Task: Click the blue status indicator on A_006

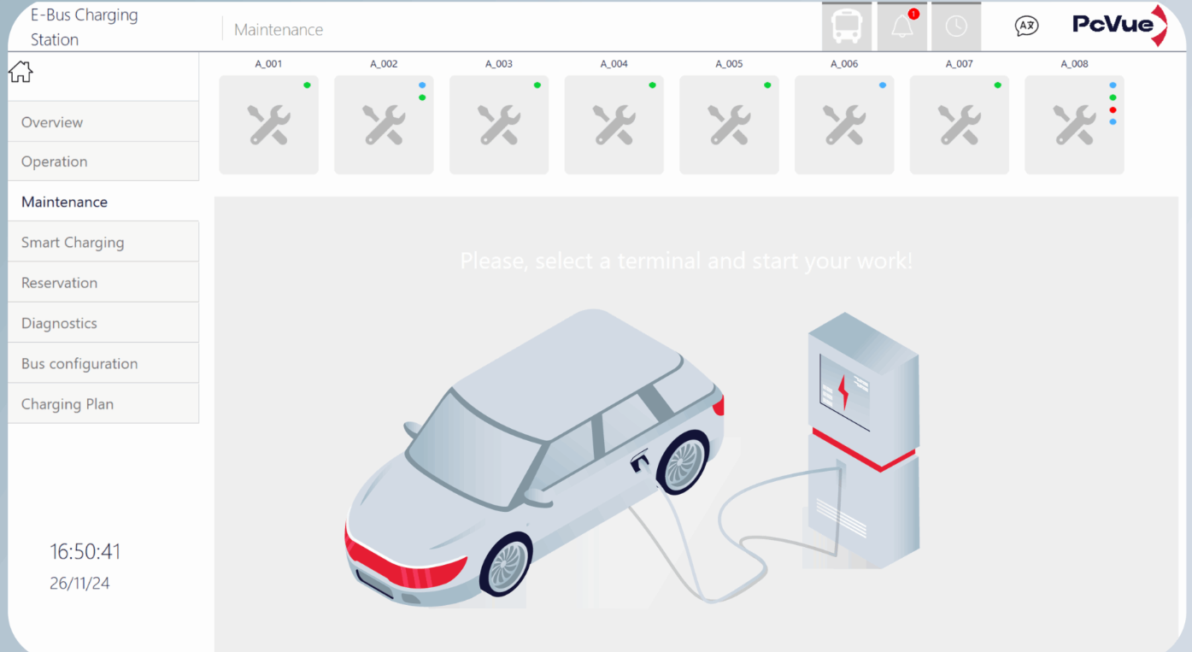Action: (x=882, y=85)
